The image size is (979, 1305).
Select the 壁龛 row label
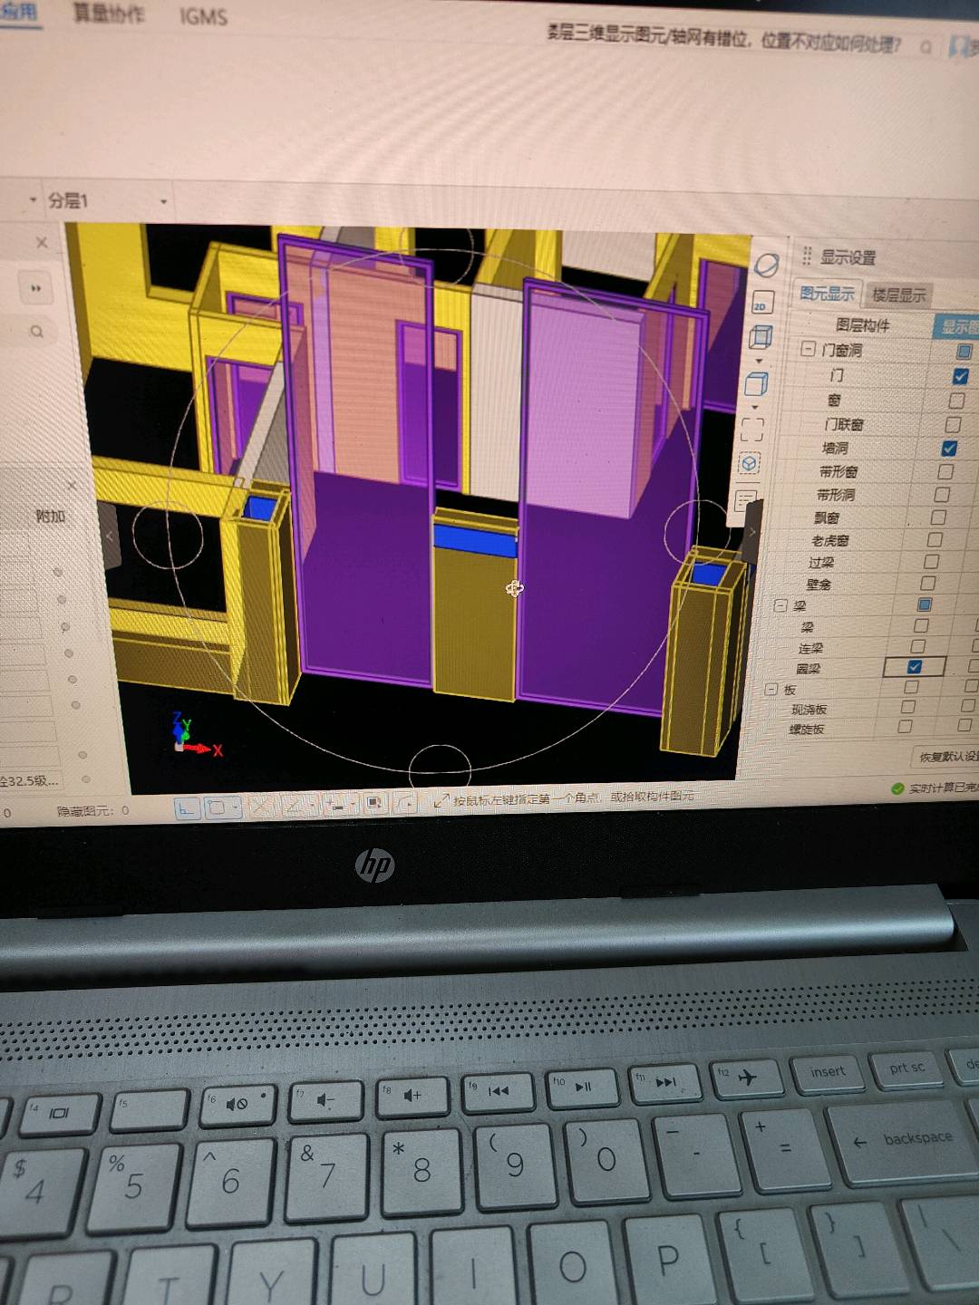pyautogui.click(x=819, y=585)
